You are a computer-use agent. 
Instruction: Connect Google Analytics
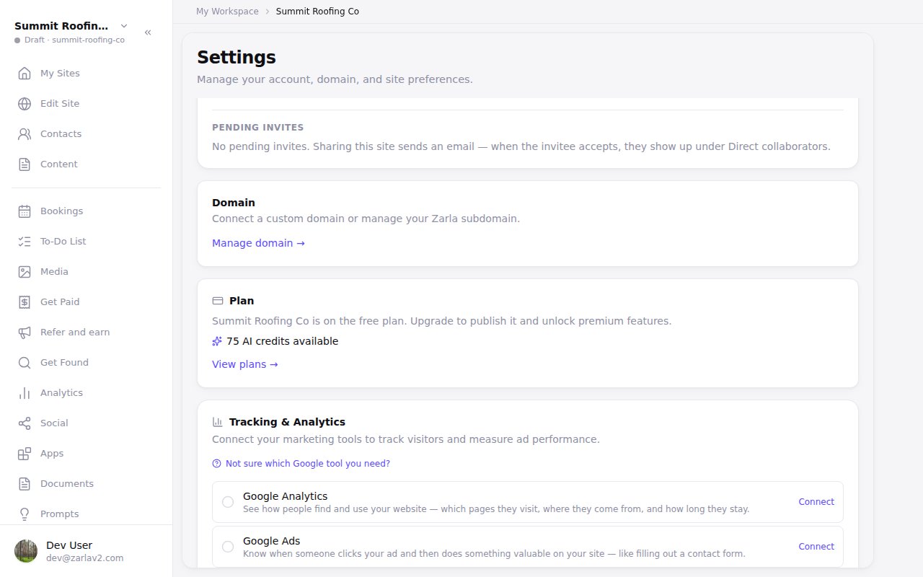[x=816, y=502]
